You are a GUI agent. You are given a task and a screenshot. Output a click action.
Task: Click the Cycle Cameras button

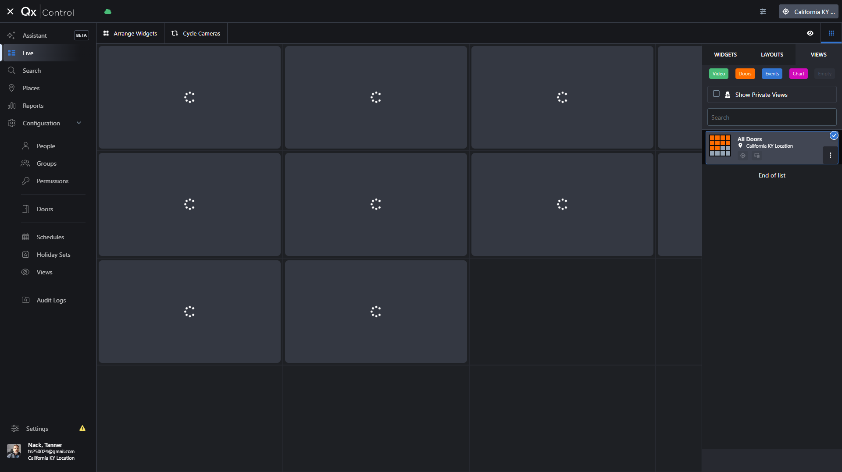[x=196, y=33]
